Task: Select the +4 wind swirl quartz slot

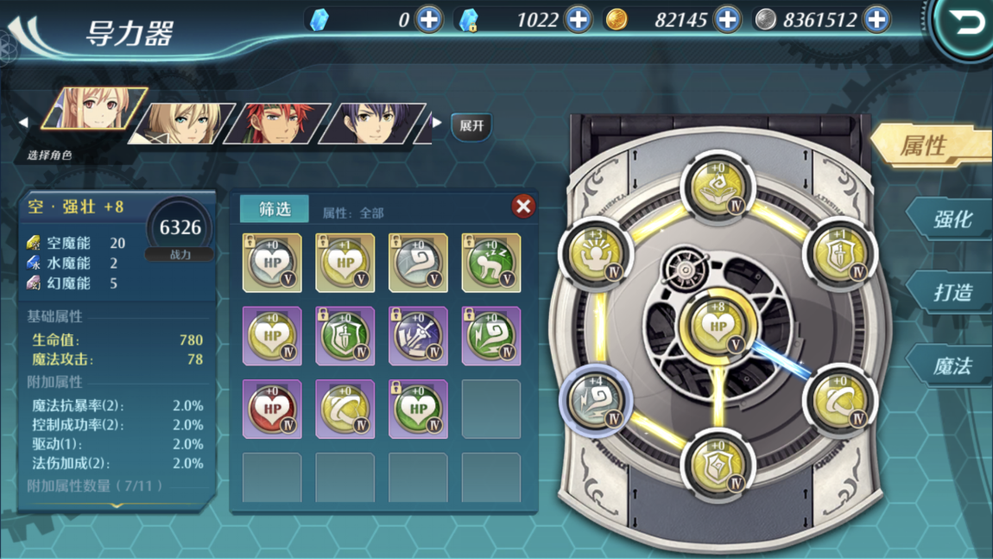Action: pos(595,400)
